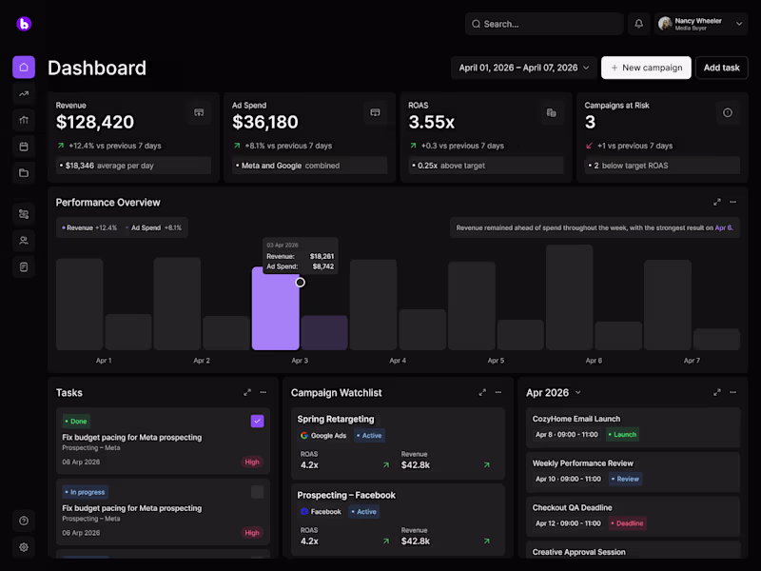Screen dimensions: 761x571
Task: Click the Apr 3 chart data point marker
Action: [x=301, y=282]
